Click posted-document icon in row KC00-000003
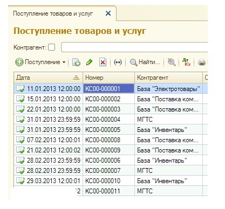225x209 pixels. point(20,109)
